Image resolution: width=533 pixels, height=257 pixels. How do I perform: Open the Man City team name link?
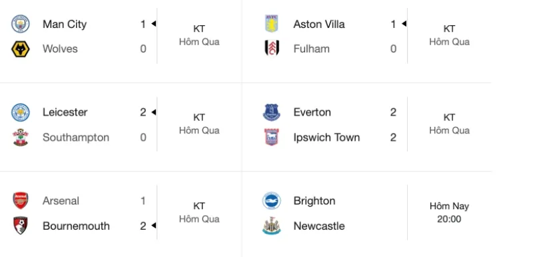[x=65, y=25]
